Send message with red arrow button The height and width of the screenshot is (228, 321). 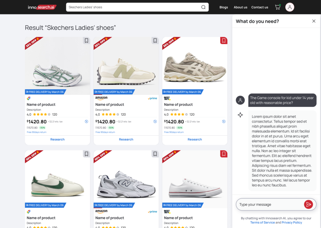point(308,204)
